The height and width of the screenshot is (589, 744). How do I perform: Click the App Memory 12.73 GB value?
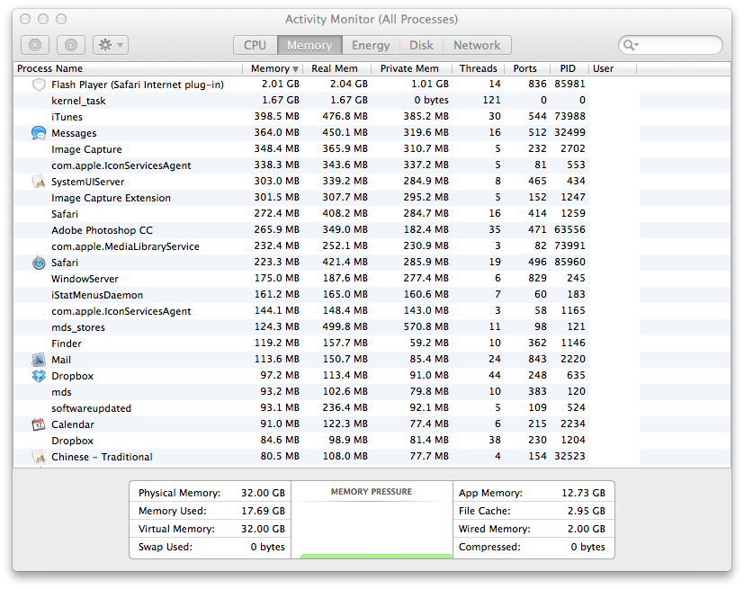tap(583, 493)
